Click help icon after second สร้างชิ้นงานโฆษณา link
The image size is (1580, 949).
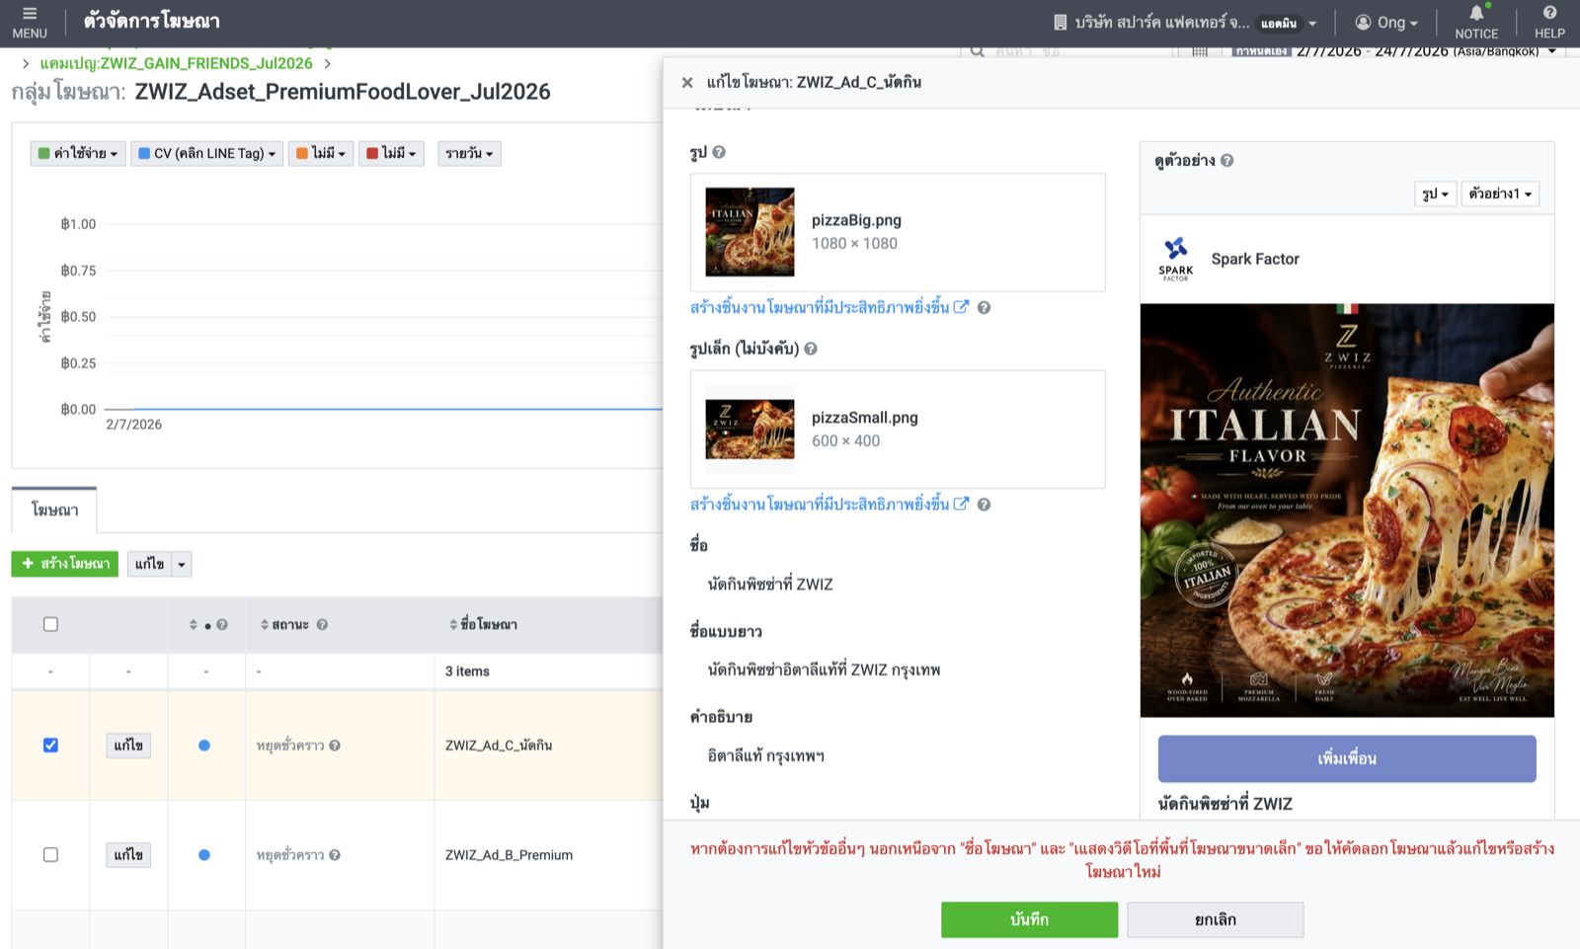(984, 504)
